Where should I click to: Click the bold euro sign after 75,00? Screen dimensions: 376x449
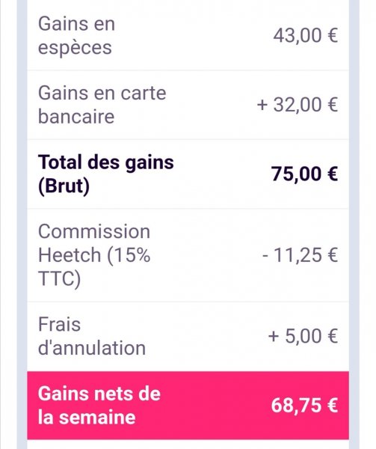click(332, 174)
